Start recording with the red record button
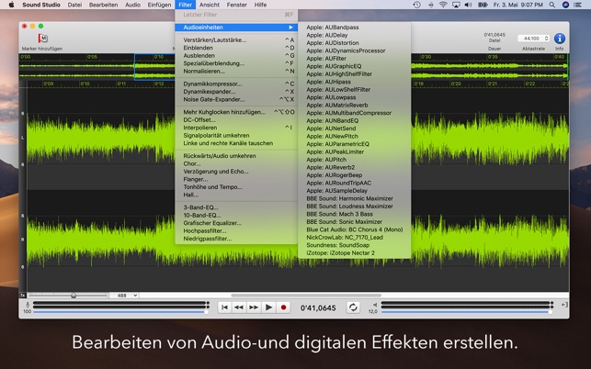Image resolution: width=591 pixels, height=369 pixels. tap(283, 307)
